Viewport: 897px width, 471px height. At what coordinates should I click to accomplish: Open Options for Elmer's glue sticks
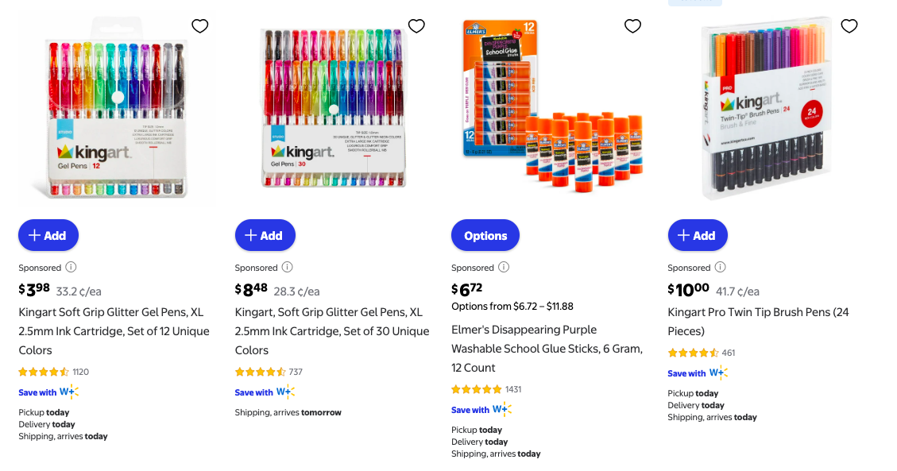pyautogui.click(x=485, y=235)
